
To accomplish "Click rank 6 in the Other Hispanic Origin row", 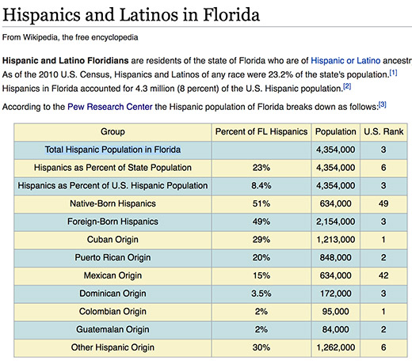I will (383, 347).
